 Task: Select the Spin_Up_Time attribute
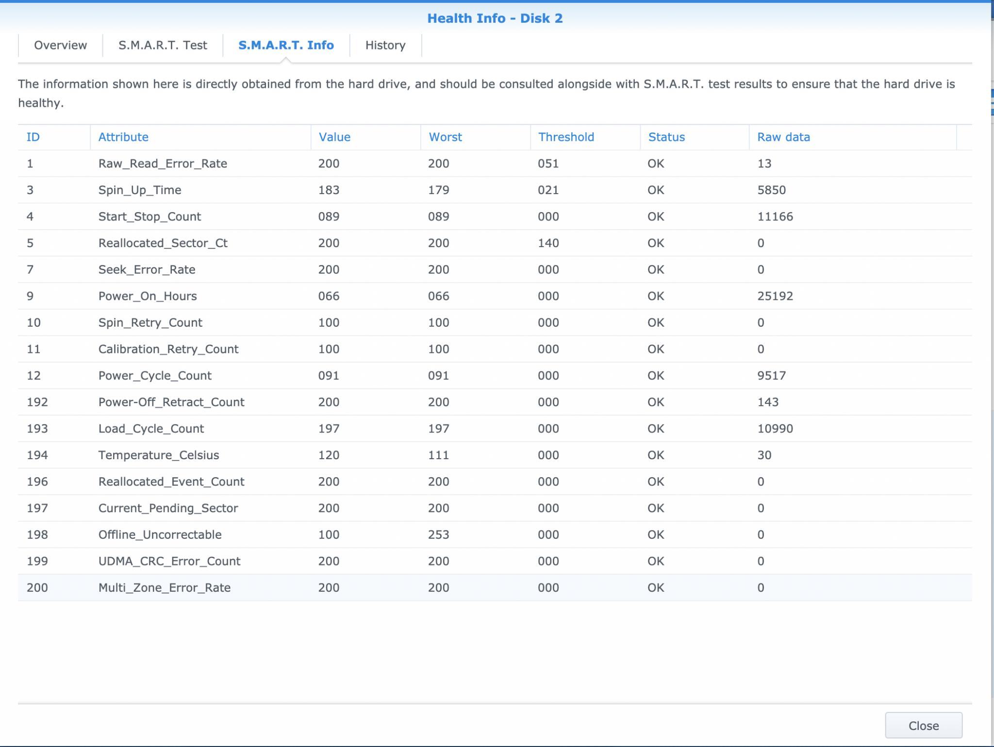140,190
